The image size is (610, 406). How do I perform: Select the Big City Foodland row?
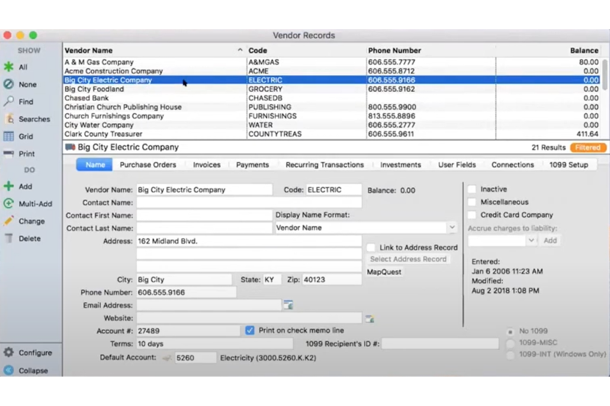pyautogui.click(x=332, y=89)
